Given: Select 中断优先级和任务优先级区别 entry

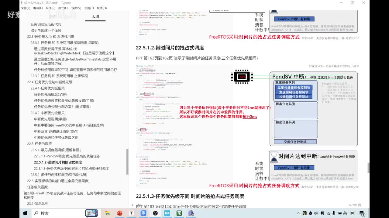Looking at the screenshot, I should [x=56, y=137].
